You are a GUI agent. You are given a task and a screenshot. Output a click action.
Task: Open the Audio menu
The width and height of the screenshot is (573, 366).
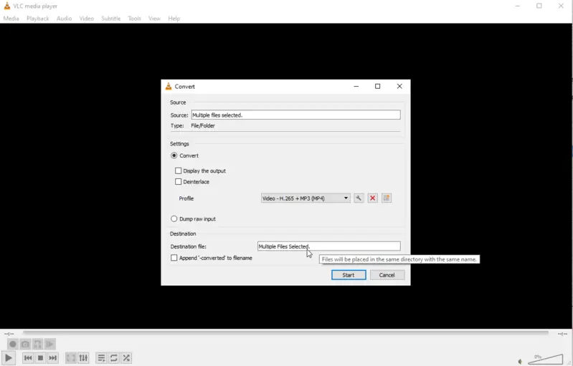tap(64, 18)
